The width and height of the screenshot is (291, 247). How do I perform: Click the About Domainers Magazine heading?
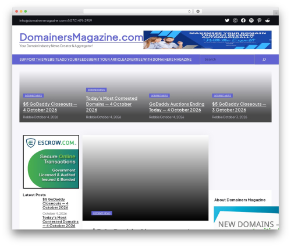[x=240, y=200]
